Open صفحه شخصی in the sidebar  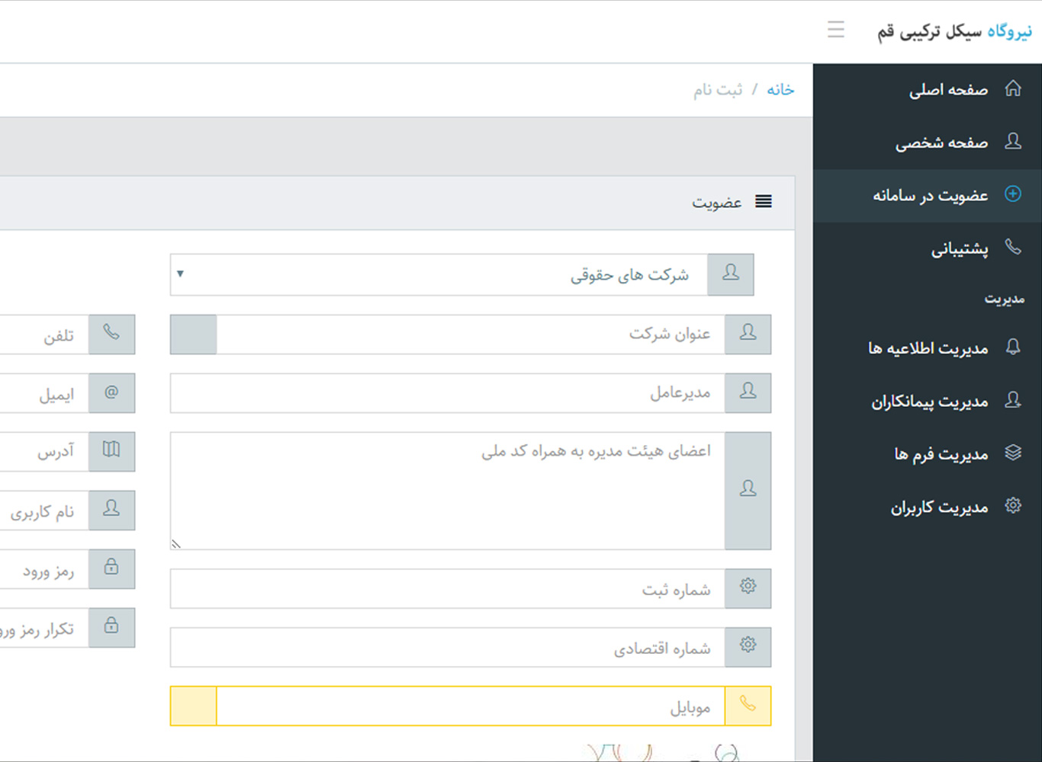tap(928, 142)
